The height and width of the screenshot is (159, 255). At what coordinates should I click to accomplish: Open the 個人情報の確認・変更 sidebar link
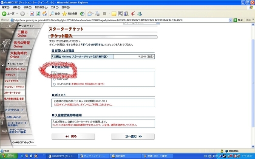coord(14,99)
